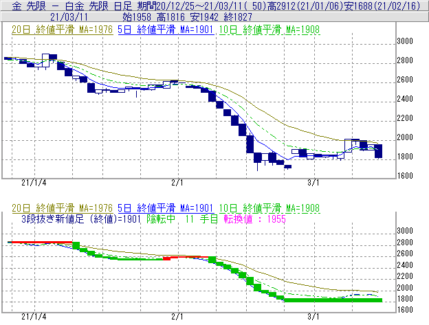Click the period text 20/12/25~21/03/11

pos(200,5)
